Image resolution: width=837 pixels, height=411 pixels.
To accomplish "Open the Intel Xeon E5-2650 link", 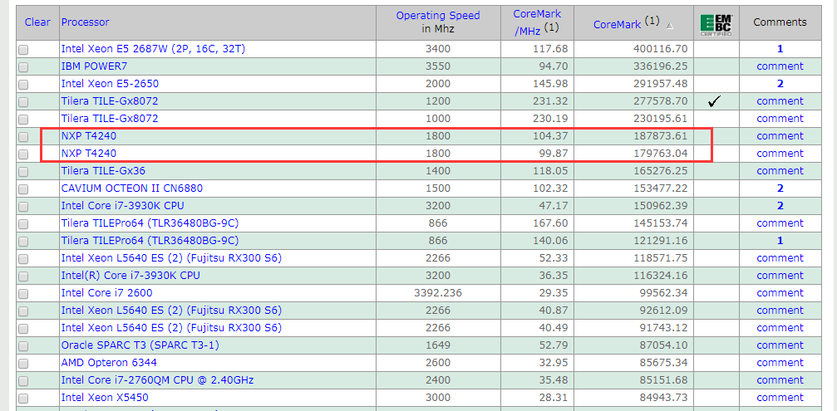I will [110, 84].
